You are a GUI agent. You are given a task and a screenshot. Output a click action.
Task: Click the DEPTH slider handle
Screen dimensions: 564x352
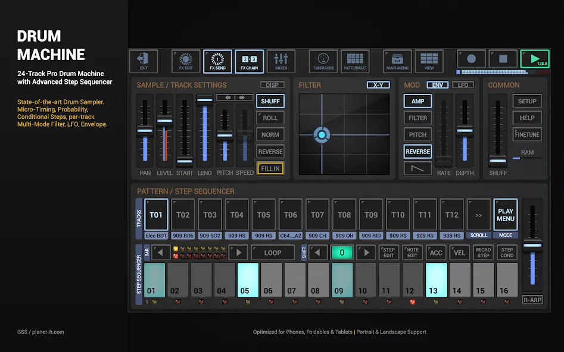click(x=465, y=131)
